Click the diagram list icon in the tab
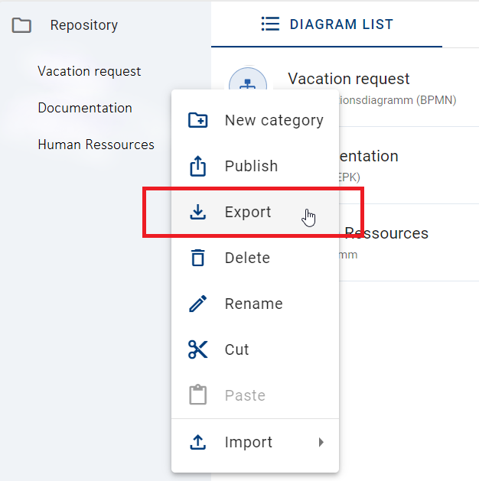This screenshot has height=481, width=479. pyautogui.click(x=270, y=24)
